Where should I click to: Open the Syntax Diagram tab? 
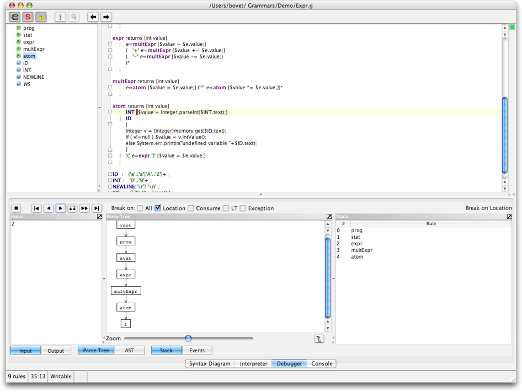point(210,364)
